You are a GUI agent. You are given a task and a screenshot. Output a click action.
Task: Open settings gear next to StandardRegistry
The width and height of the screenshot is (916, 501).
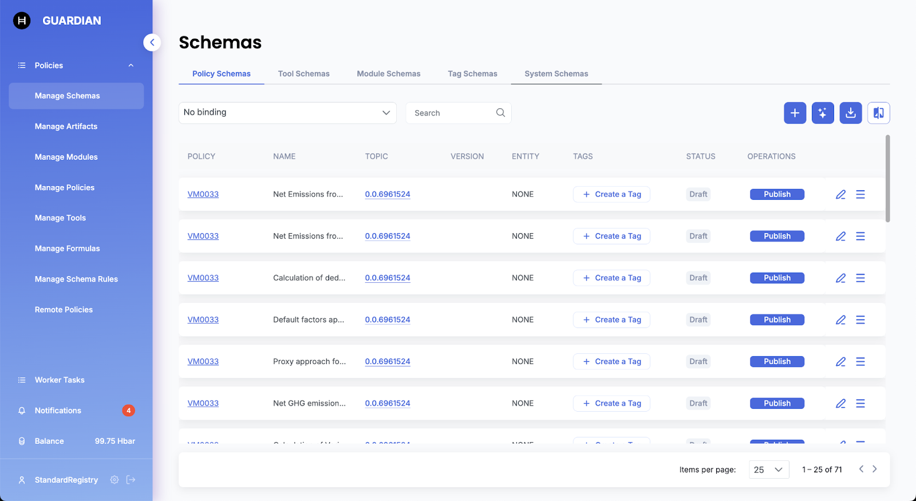[x=114, y=480]
